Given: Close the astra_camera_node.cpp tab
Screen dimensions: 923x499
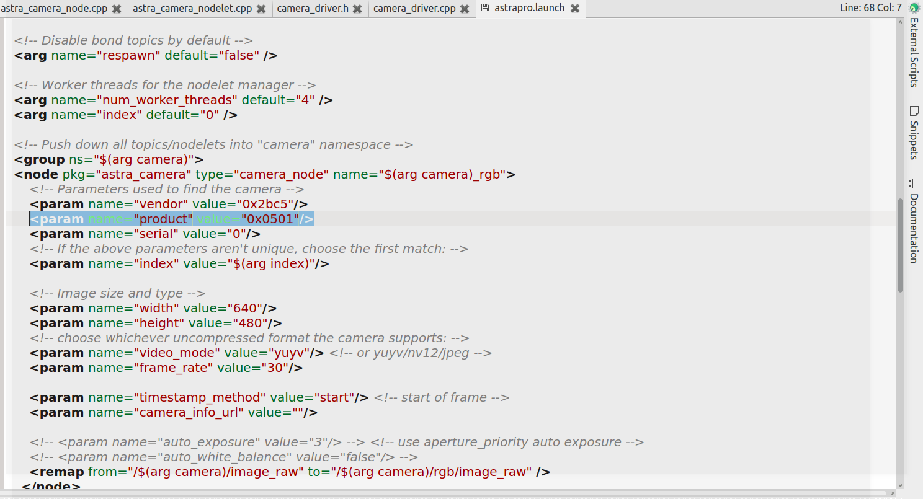Looking at the screenshot, I should tap(117, 9).
